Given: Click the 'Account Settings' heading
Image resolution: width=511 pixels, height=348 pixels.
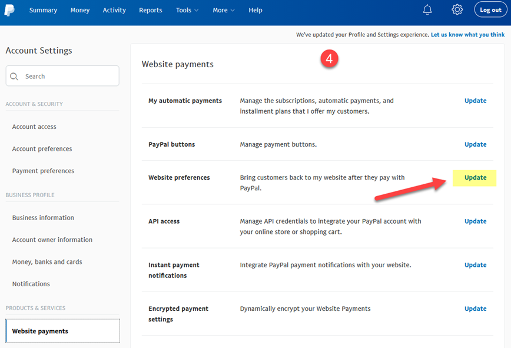Looking at the screenshot, I should [x=39, y=51].
